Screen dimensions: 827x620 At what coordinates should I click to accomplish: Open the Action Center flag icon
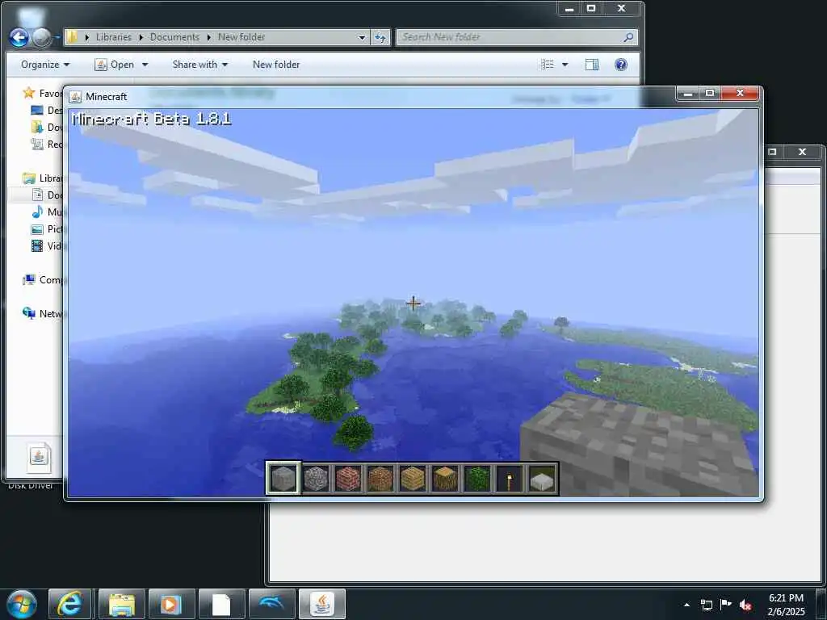726,604
